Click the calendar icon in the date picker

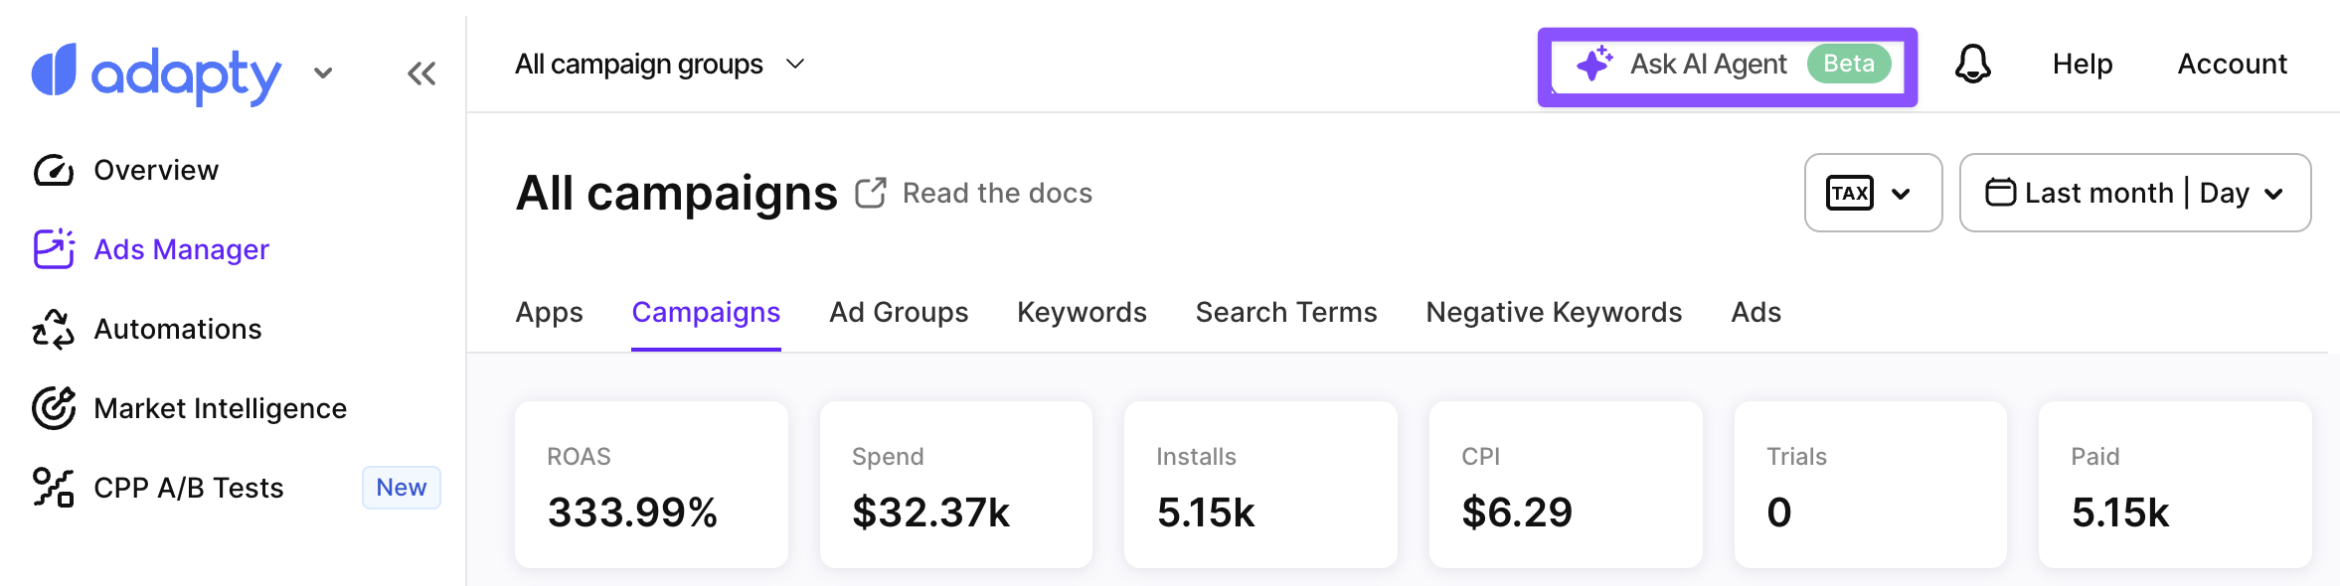pyautogui.click(x=2000, y=192)
